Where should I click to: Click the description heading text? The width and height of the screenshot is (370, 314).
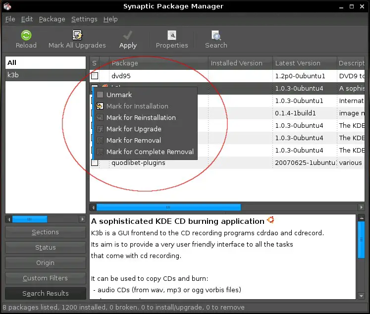tap(178, 221)
